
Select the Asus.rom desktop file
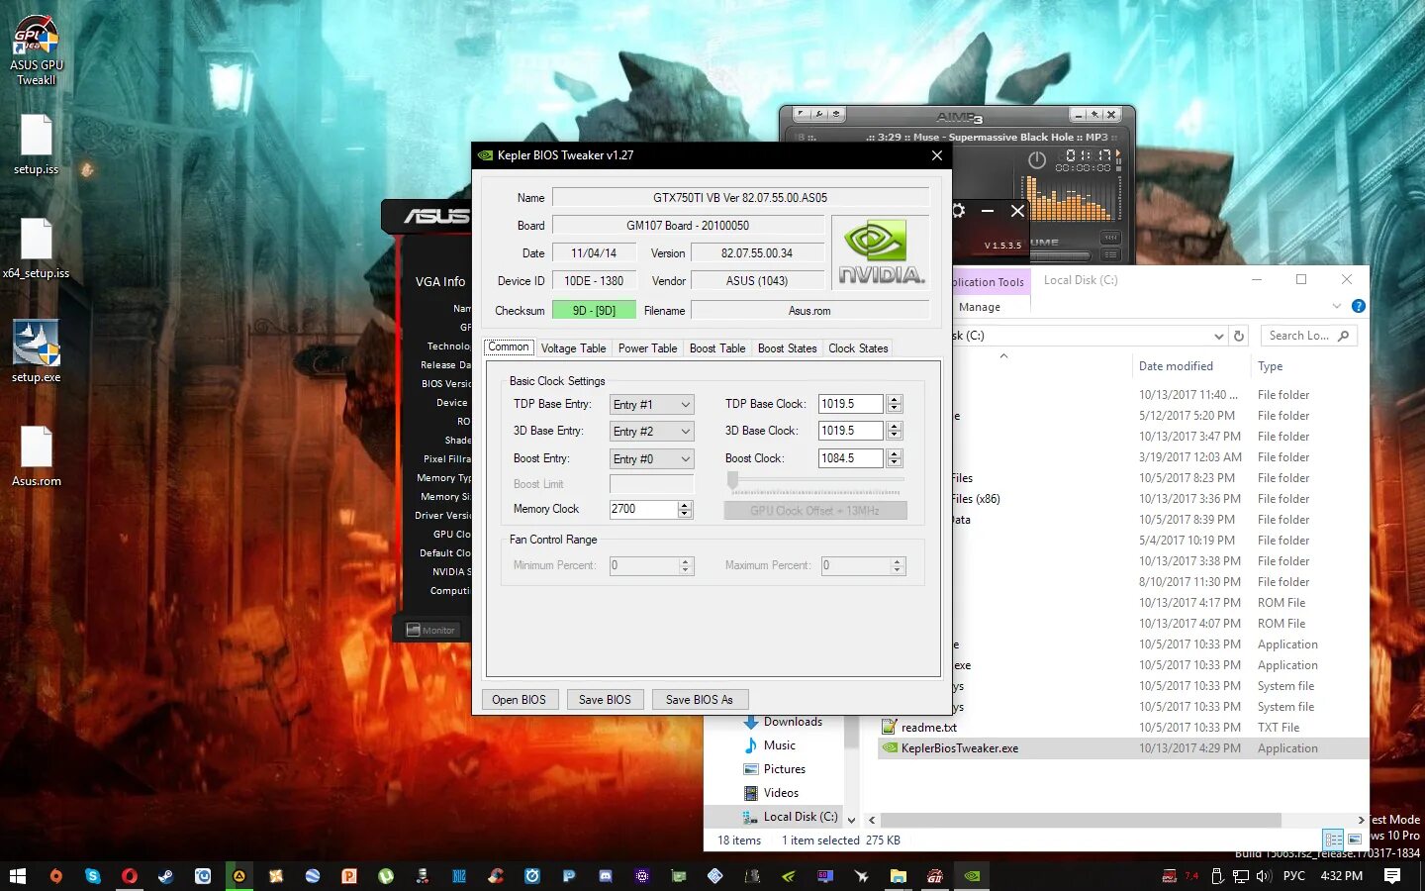pyautogui.click(x=36, y=456)
